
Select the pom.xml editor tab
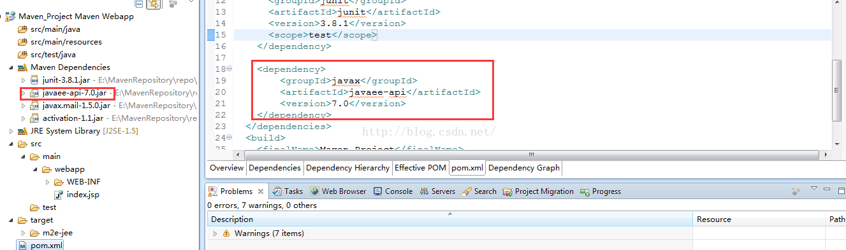point(467,168)
